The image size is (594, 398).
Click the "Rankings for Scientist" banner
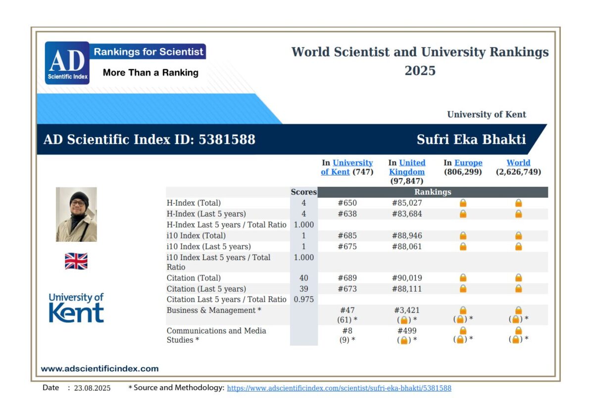[x=148, y=51]
